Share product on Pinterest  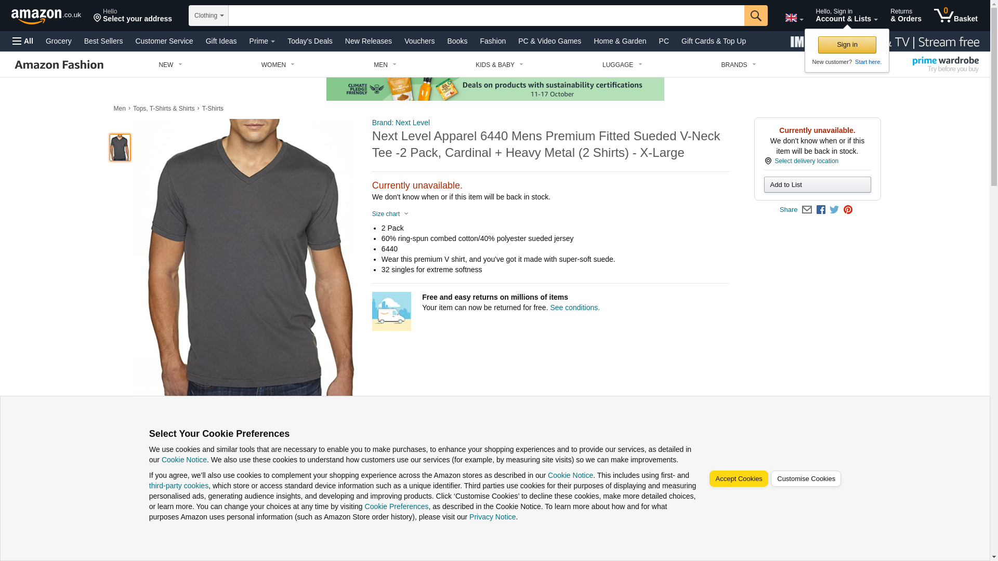tap(848, 210)
